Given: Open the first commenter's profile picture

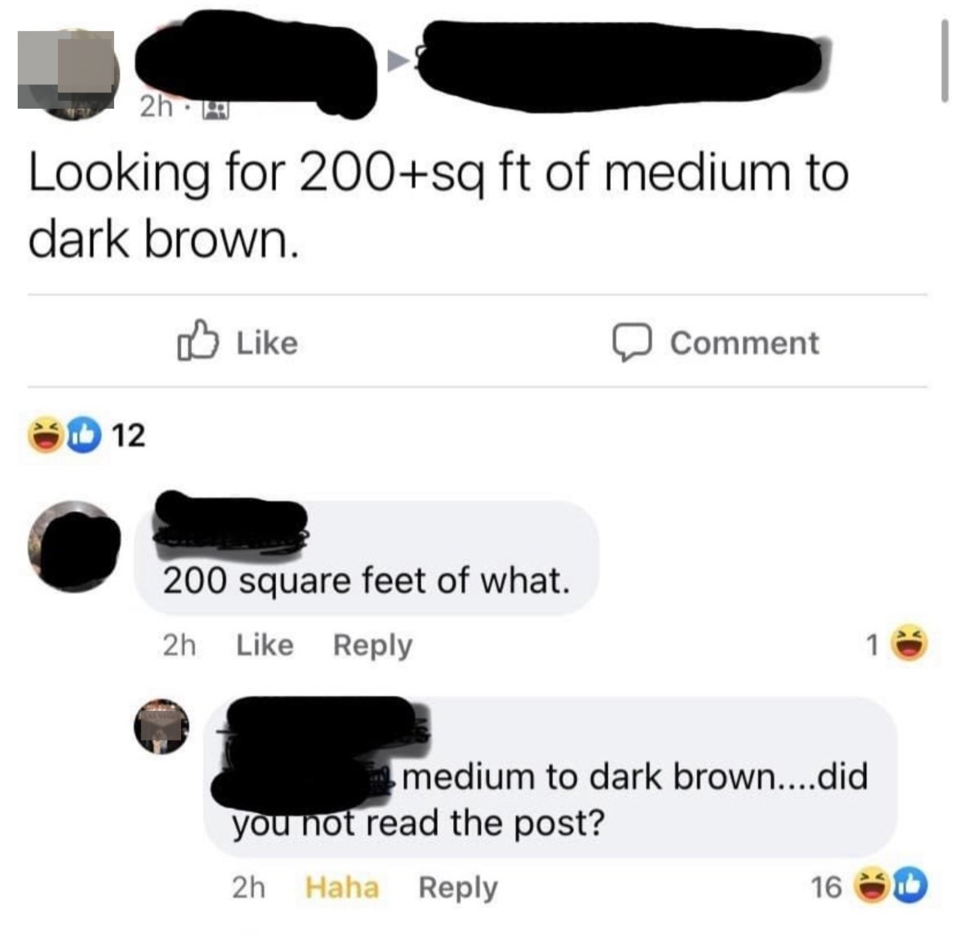Looking at the screenshot, I should [x=74, y=547].
